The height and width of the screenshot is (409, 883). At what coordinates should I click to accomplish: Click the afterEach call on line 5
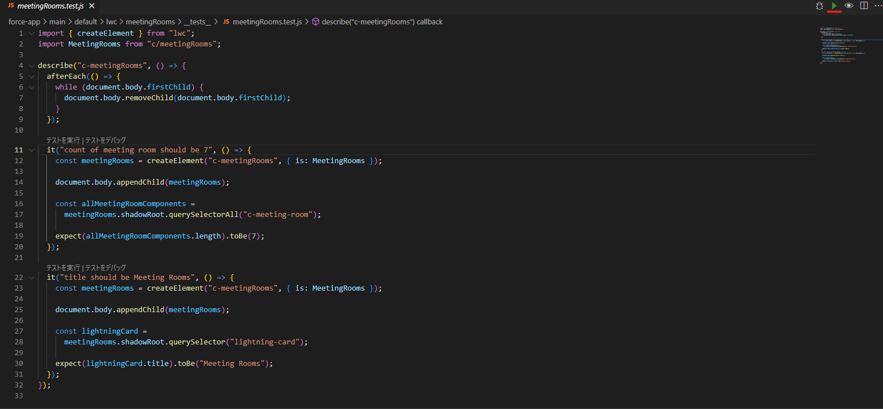66,76
